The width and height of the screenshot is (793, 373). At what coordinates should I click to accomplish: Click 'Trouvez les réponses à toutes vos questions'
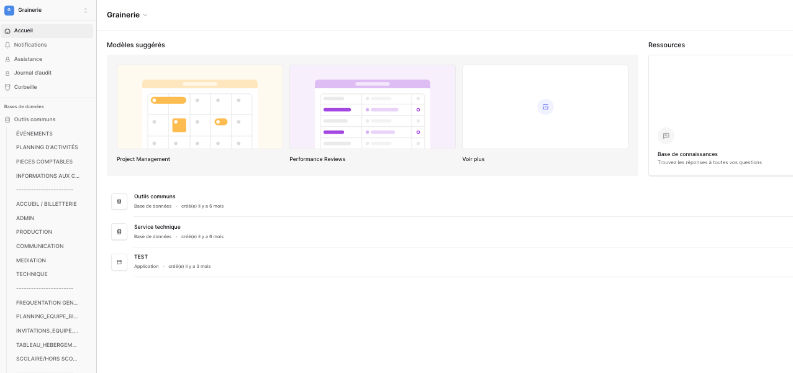coord(710,162)
